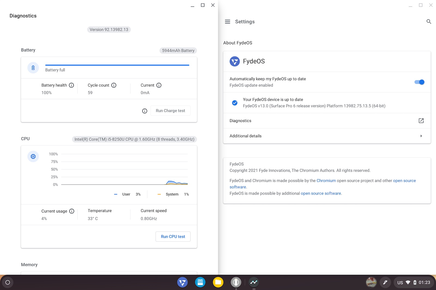Image resolution: width=436 pixels, height=290 pixels.
Task: Open stylus tools pen icon
Action: tap(385, 282)
